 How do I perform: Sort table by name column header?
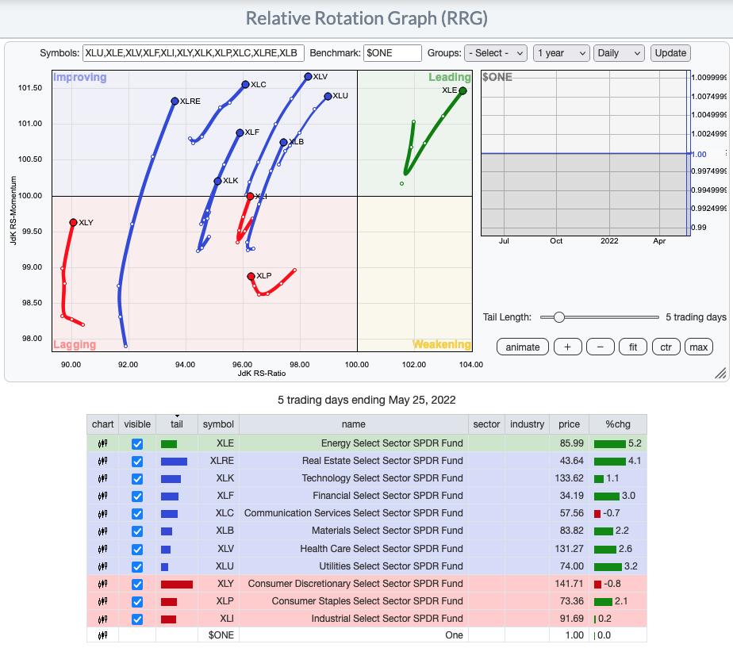(354, 424)
